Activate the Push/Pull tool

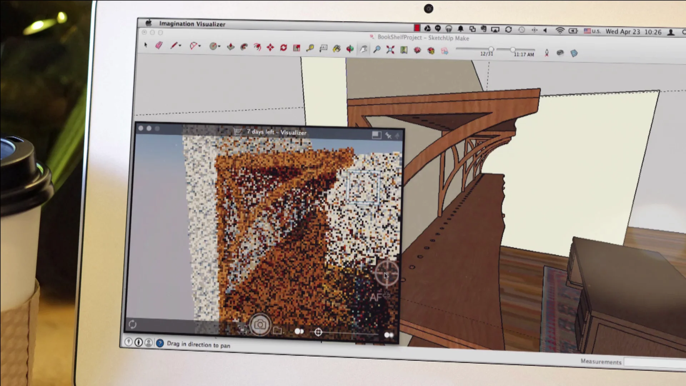230,46
